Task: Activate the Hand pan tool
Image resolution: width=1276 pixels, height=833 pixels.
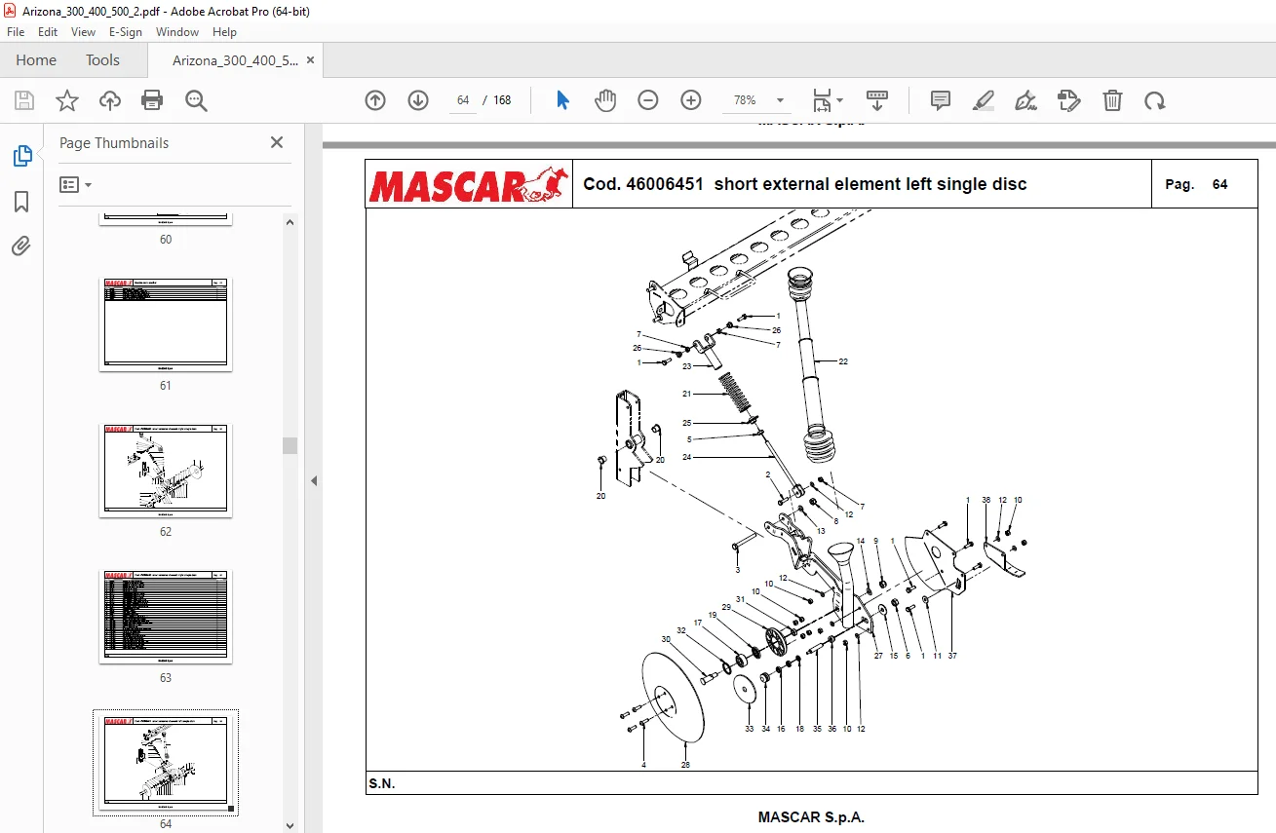Action: (605, 100)
